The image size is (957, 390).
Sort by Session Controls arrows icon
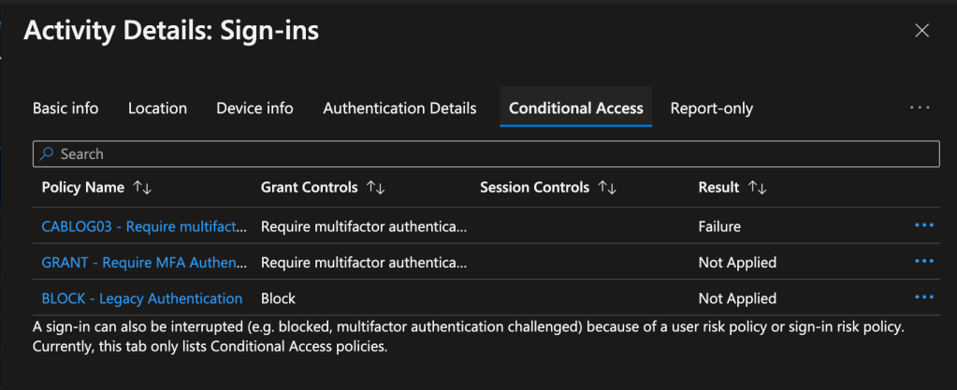pyautogui.click(x=607, y=188)
